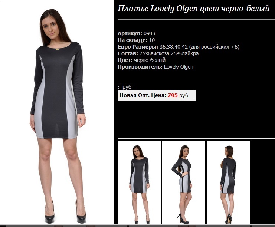Click the empty old price 'руб' line

pyautogui.click(x=125, y=87)
